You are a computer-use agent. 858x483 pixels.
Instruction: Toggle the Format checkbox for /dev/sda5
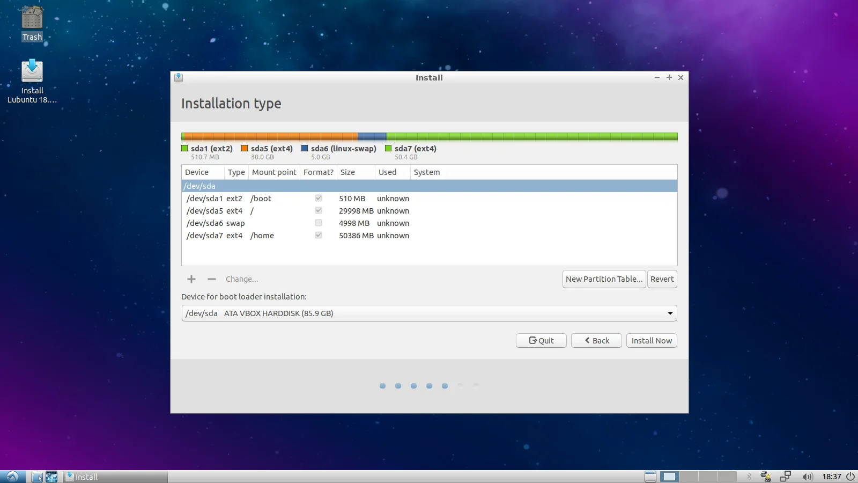319,211
